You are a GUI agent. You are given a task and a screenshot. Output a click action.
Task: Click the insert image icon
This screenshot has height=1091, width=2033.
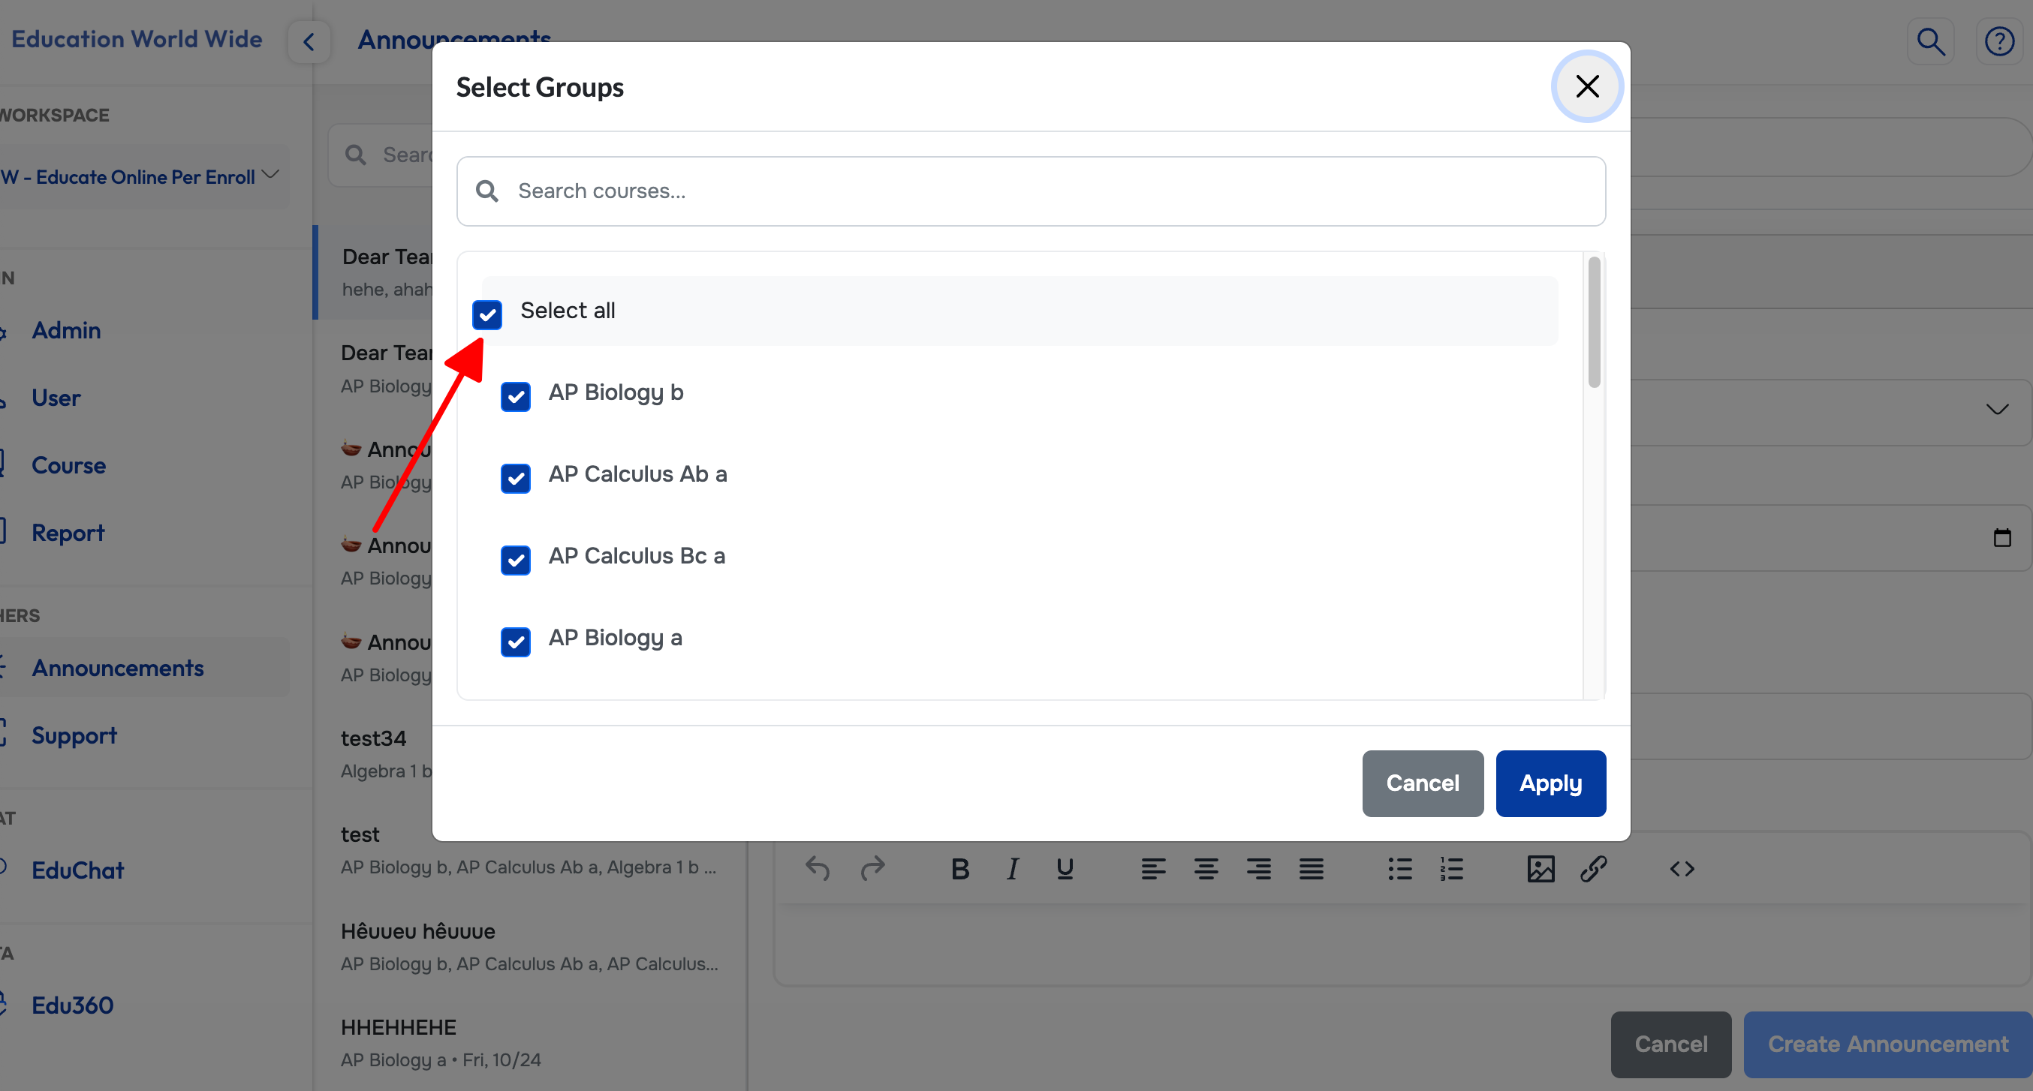(x=1540, y=869)
